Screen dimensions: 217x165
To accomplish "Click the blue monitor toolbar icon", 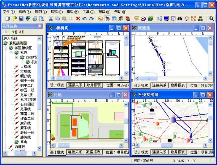I will tap(166, 18).
